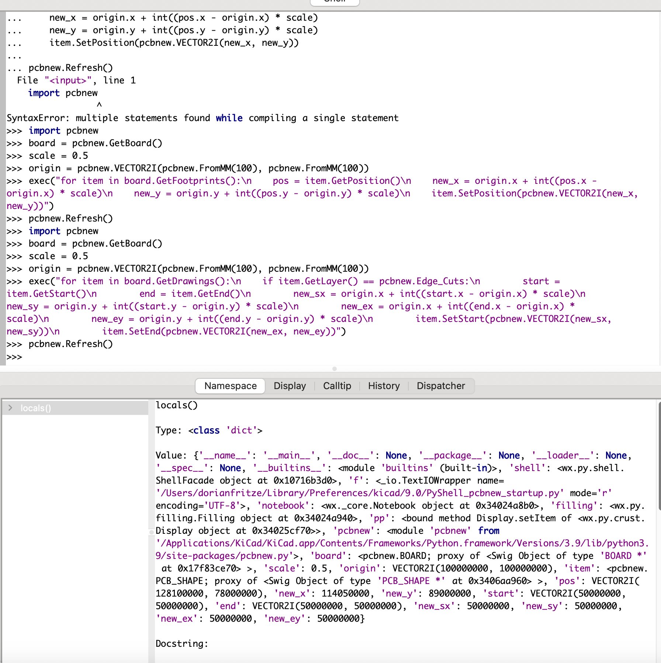The height and width of the screenshot is (663, 661).
Task: Open the Display tab
Action: 290,386
